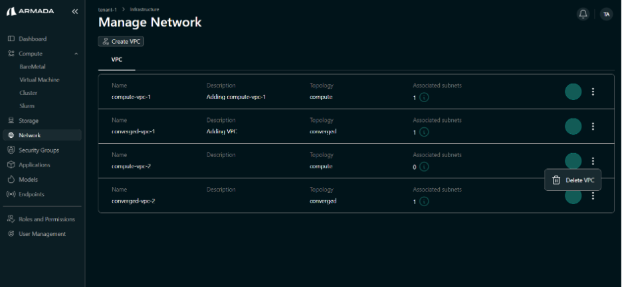This screenshot has height=287, width=622.
Task: Click the Dashboard panel icon
Action: pyautogui.click(x=11, y=39)
